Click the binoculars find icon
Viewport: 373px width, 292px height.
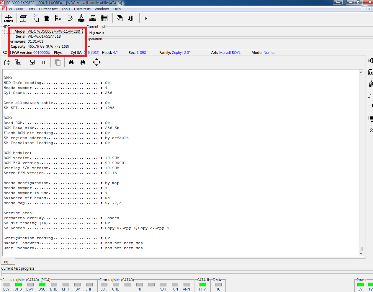pyautogui.click(x=71, y=62)
